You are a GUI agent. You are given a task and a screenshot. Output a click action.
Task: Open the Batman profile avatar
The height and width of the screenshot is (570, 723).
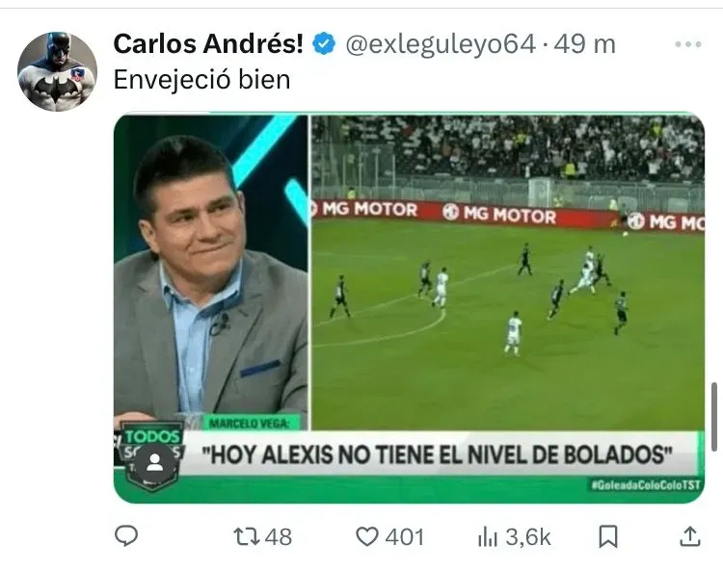coord(57,71)
